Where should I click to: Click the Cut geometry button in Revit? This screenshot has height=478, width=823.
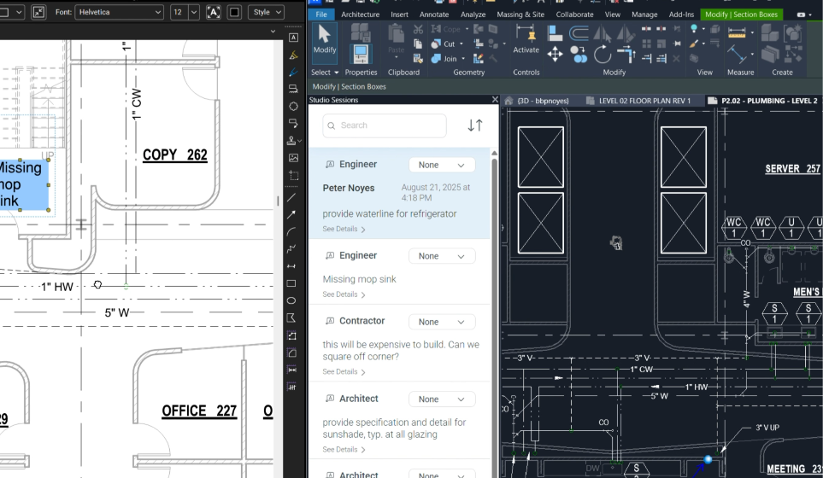click(444, 44)
